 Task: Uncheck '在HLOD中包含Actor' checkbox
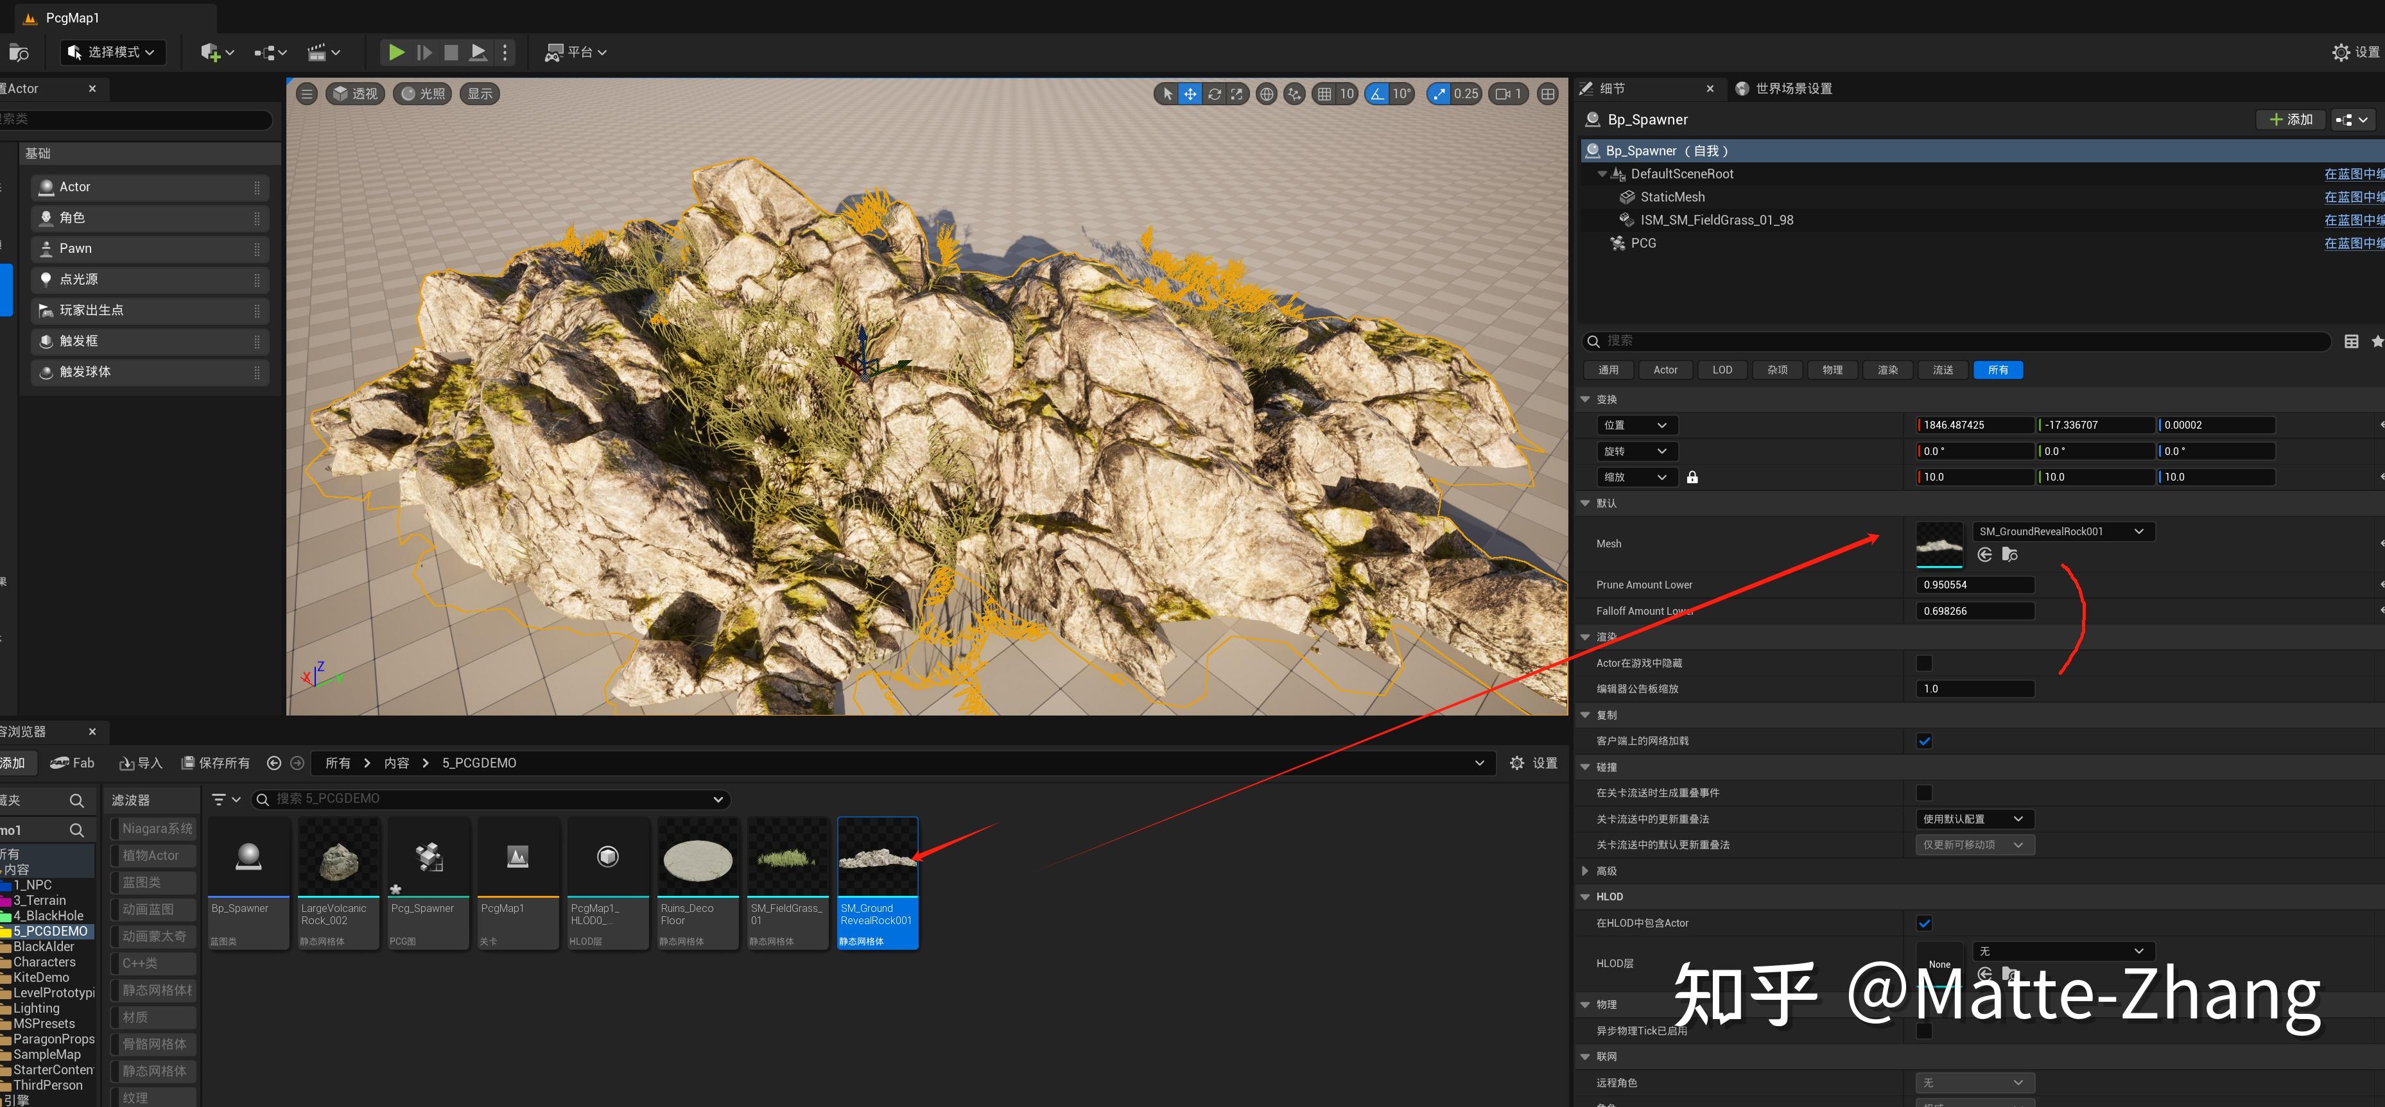(x=1924, y=923)
